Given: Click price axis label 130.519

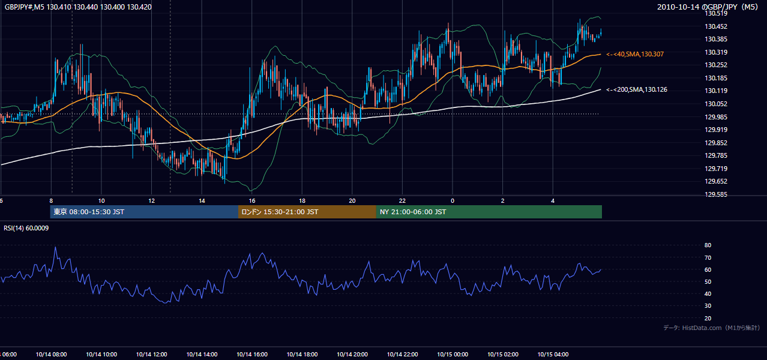Looking at the screenshot, I should click(716, 13).
